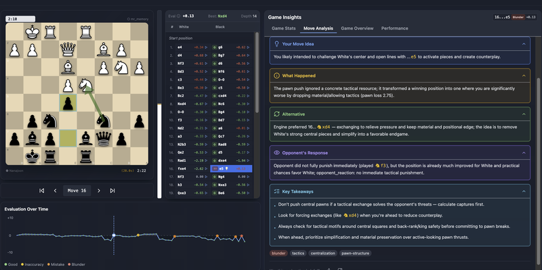Click the yellow inaccuracy point on the chart
The height and width of the screenshot is (270, 542).
click(x=138, y=235)
